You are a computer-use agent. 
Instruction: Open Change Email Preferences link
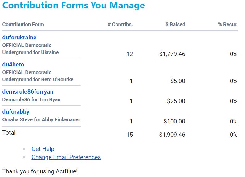coord(66,157)
